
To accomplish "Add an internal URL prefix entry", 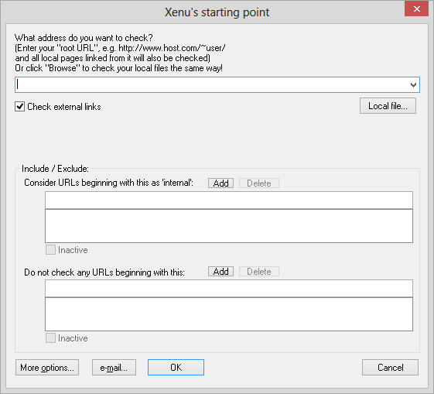I will tap(221, 183).
